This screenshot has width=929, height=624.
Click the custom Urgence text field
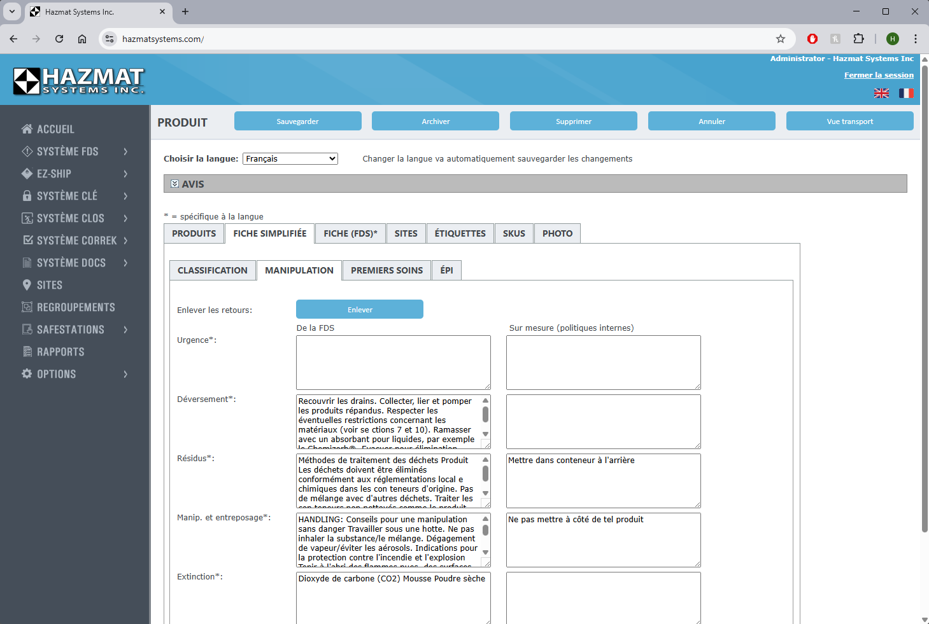click(x=602, y=362)
